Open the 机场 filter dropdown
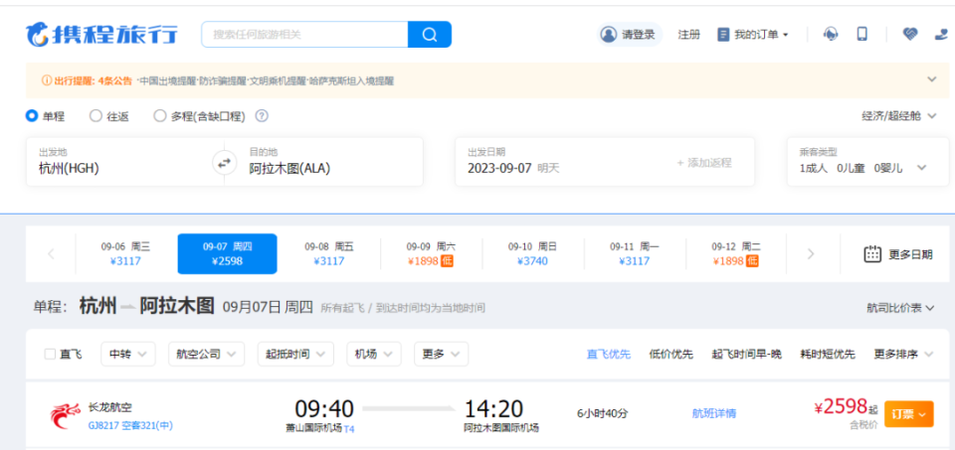The height and width of the screenshot is (450, 955). 374,354
